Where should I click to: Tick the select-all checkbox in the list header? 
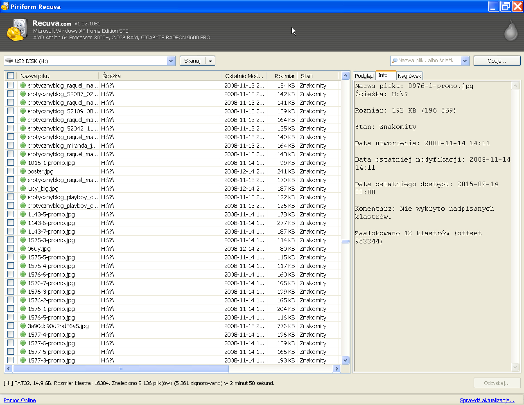click(11, 76)
